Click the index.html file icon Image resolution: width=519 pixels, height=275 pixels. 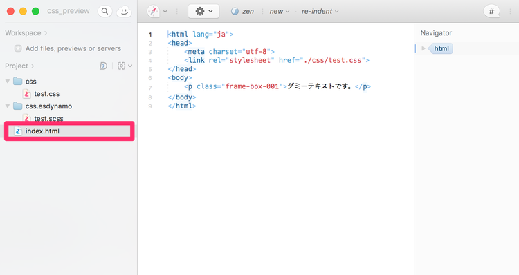[x=18, y=131]
